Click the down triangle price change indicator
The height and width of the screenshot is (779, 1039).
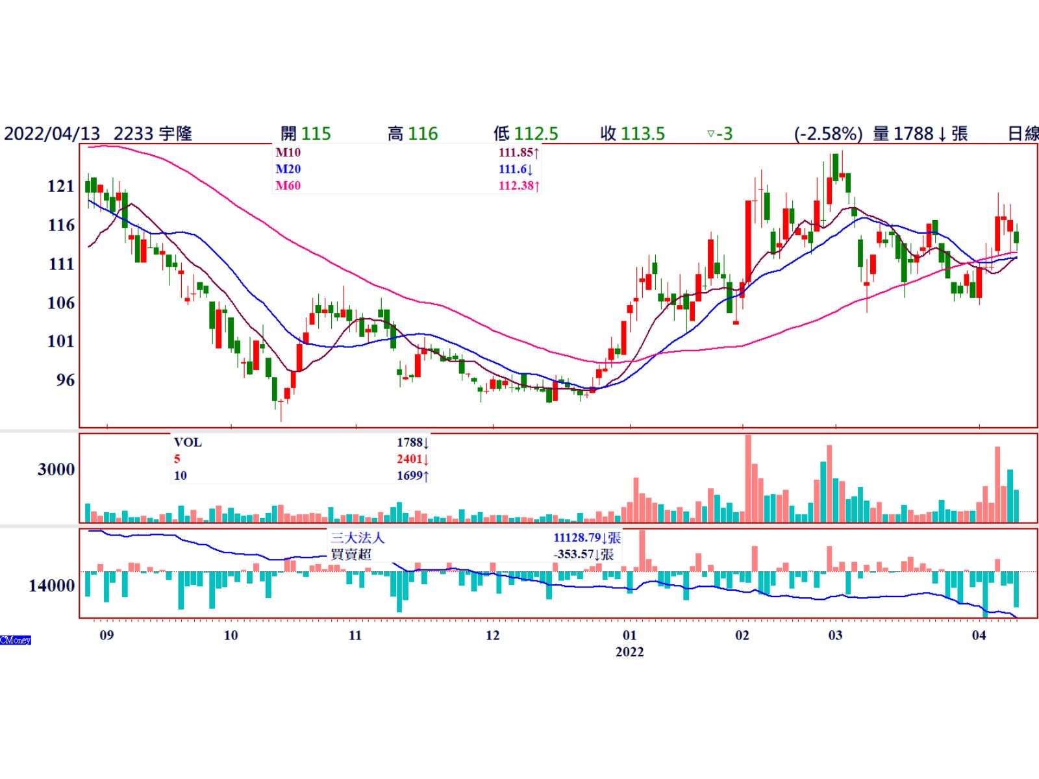[x=710, y=134]
